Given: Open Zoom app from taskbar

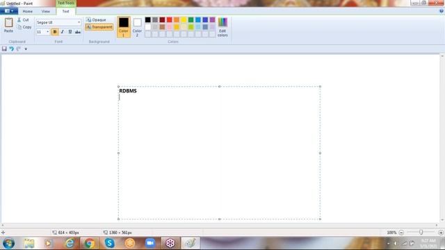Looking at the screenshot, I should point(150,243).
